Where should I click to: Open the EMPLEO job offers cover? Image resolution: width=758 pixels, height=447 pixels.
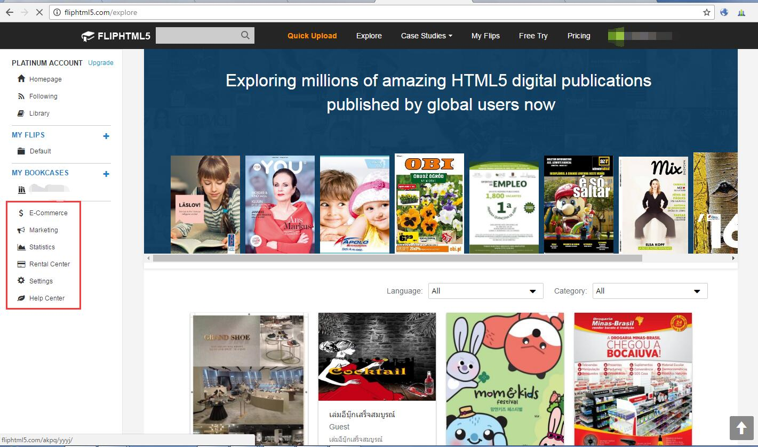(504, 207)
